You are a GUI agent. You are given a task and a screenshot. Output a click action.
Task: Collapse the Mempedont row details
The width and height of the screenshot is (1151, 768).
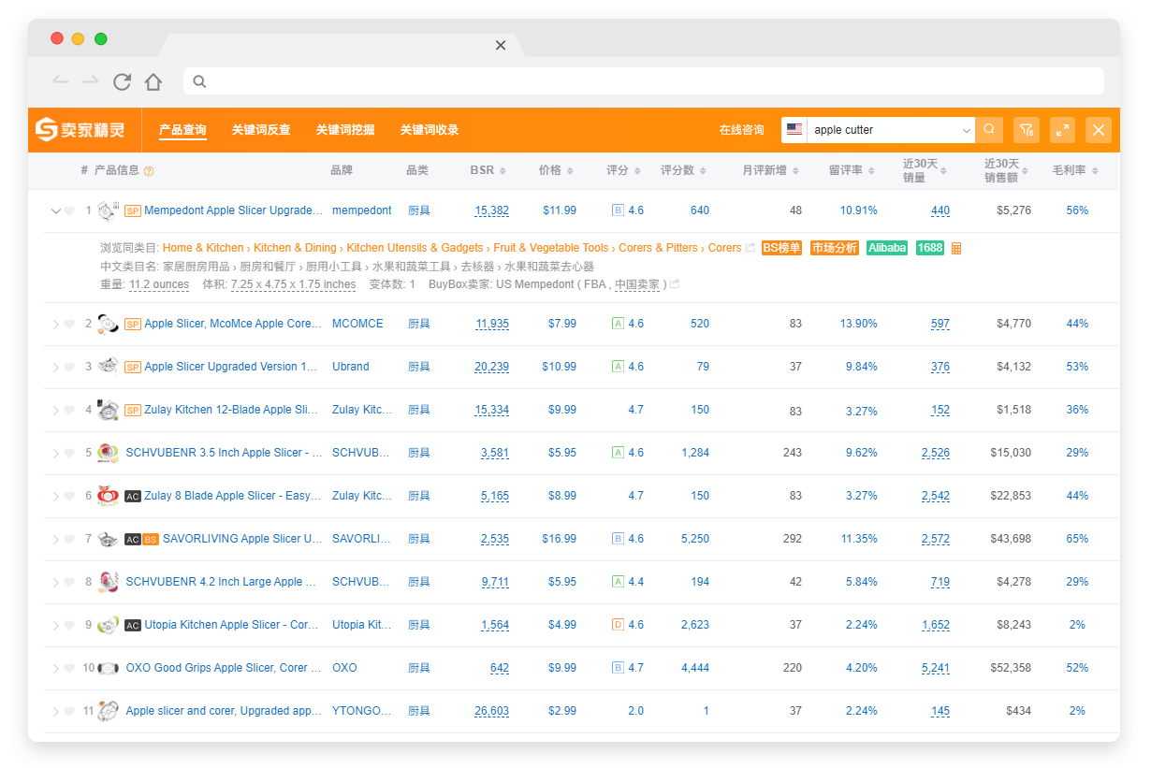click(55, 211)
